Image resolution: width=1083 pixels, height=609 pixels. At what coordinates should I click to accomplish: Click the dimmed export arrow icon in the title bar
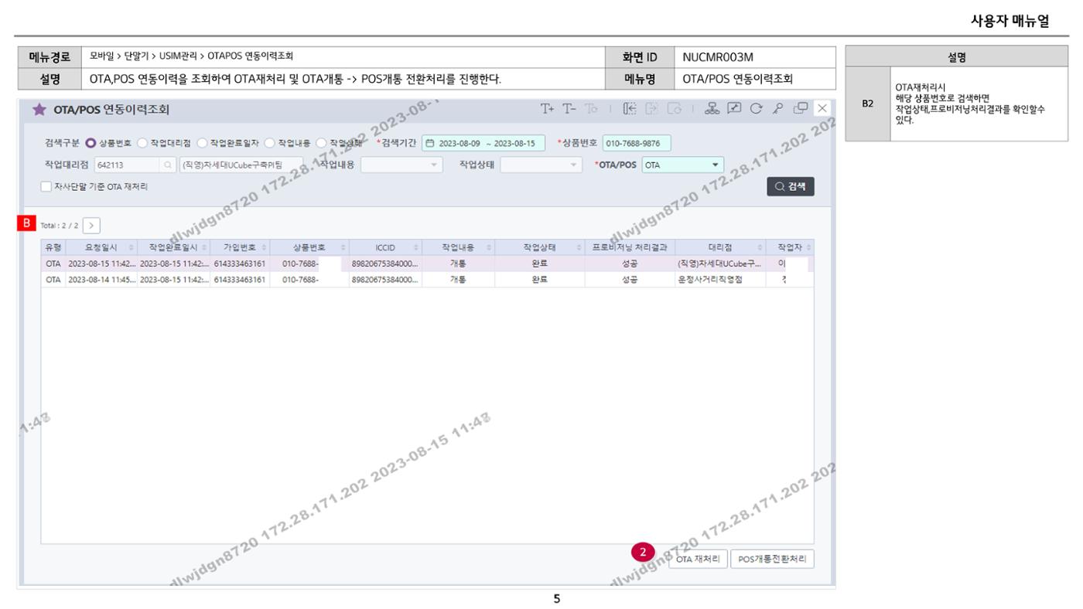(651, 108)
